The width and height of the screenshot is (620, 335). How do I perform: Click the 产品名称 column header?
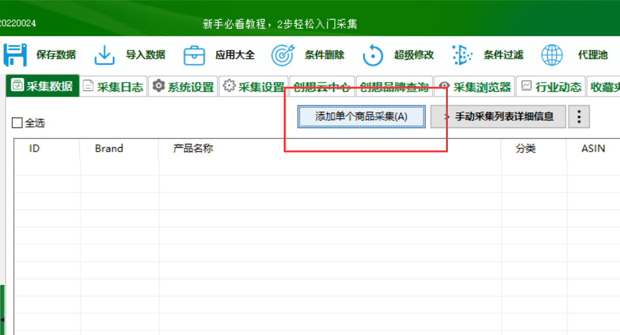point(193,148)
